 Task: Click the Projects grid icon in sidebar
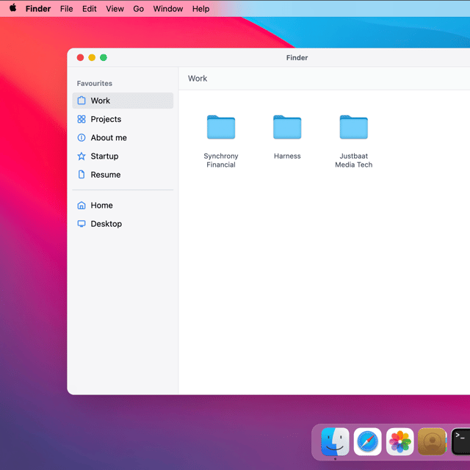[x=82, y=119]
